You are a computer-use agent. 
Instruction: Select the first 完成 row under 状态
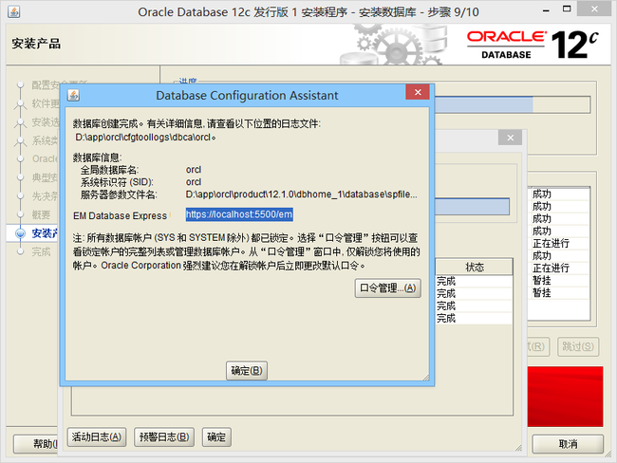click(475, 281)
